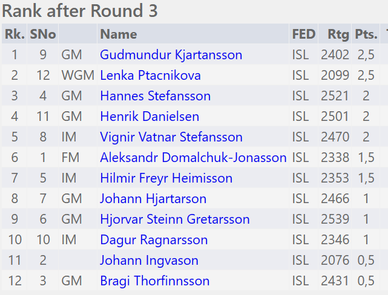This screenshot has height=295, width=388.
Task: Click the Name column header
Action: tap(119, 34)
